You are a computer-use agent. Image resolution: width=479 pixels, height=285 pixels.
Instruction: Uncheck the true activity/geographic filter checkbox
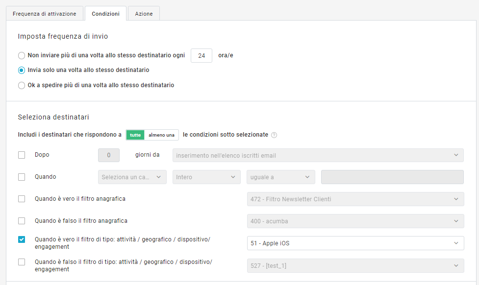22,239
